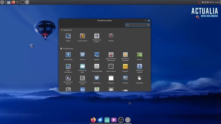Open Fonds d'écran wallpaper settings
This screenshot has width=221, height=124.
point(83,38)
